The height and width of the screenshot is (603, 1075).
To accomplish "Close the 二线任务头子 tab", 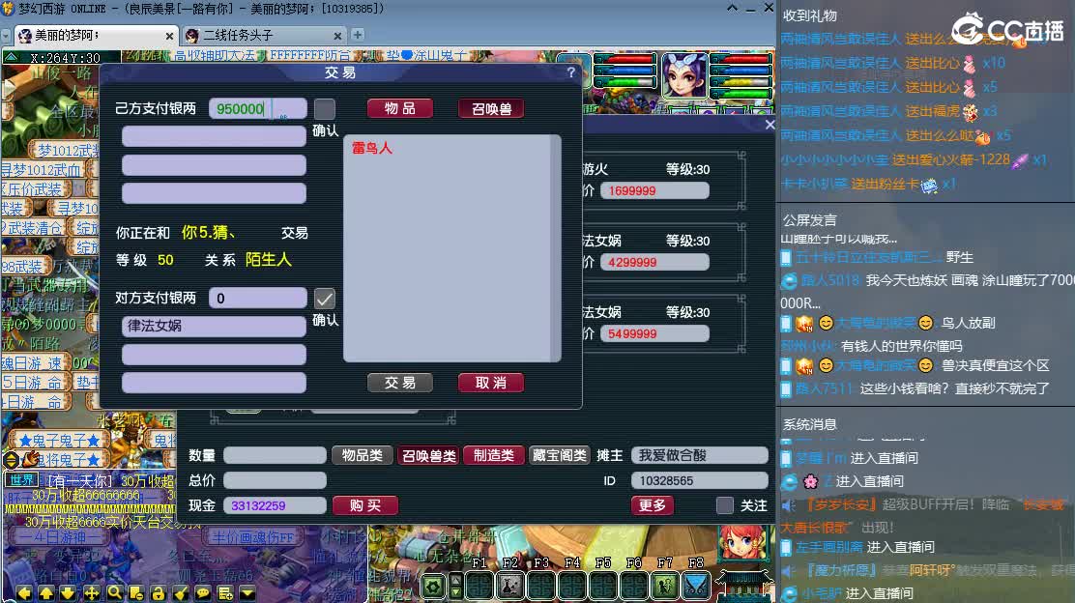I will [x=337, y=36].
